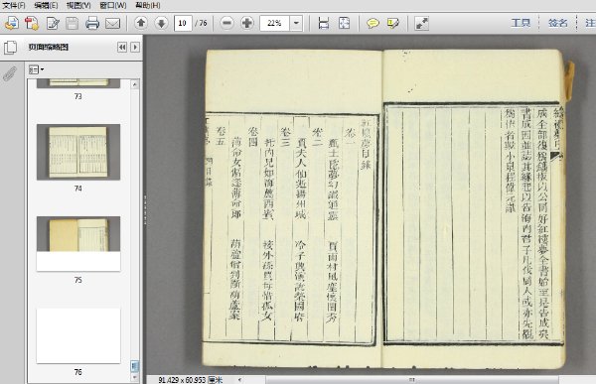Screen dimensions: 596x384
Task: Click the create PDF icon
Action: tap(12, 23)
